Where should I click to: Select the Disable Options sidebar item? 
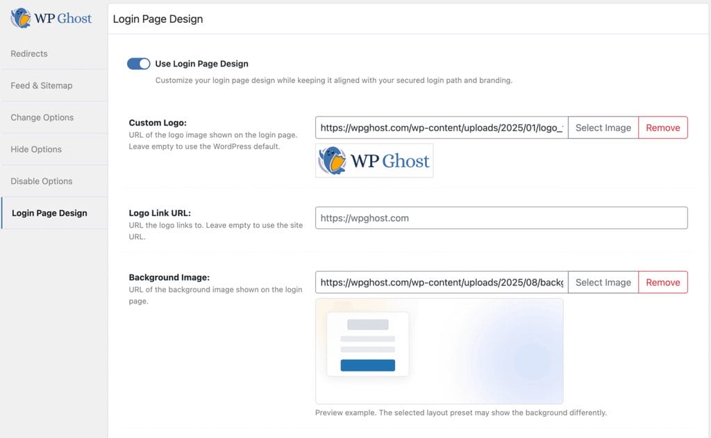(40, 181)
